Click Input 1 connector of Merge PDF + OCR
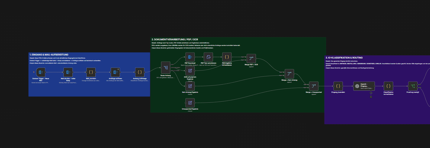430x148 pixels. [246, 57]
